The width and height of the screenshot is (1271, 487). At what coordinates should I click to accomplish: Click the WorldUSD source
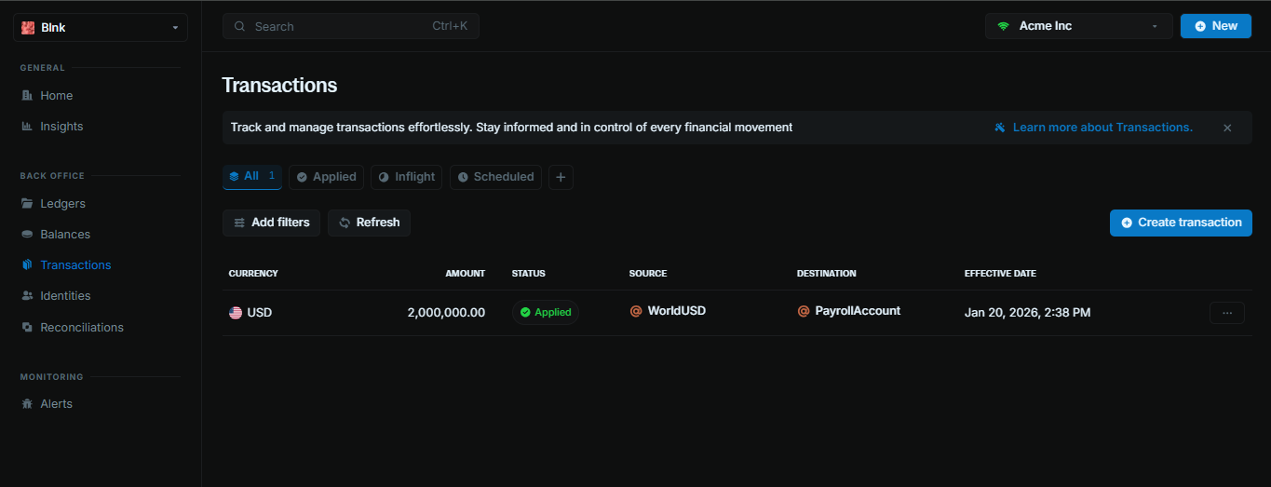(x=677, y=311)
